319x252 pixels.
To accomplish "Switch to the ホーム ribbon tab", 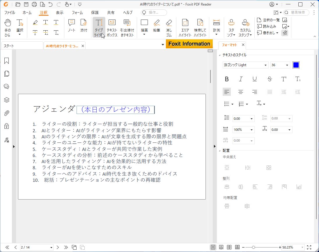I will pos(27,13).
